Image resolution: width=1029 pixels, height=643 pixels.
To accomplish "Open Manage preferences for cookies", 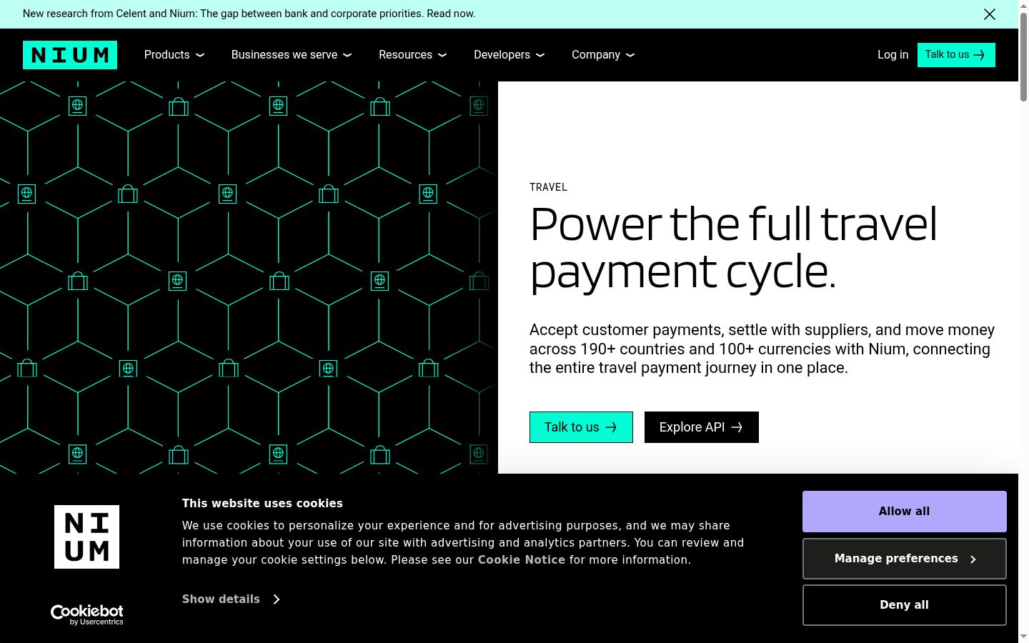I will pyautogui.click(x=905, y=559).
